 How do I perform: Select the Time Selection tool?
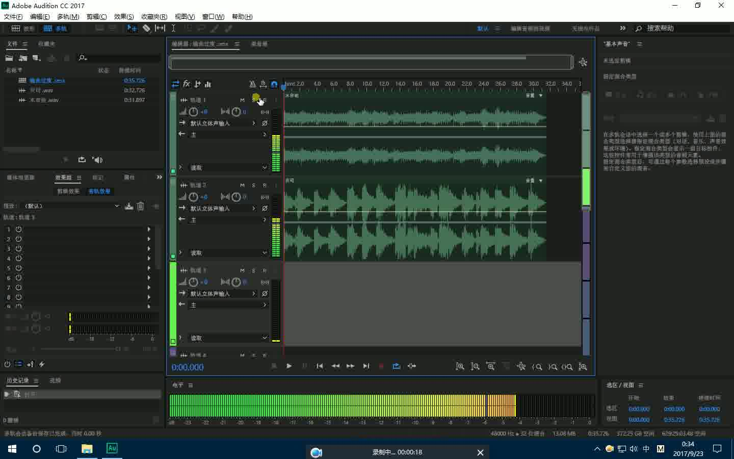tap(173, 29)
